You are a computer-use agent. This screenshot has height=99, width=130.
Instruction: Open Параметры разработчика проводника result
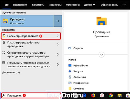(31, 44)
